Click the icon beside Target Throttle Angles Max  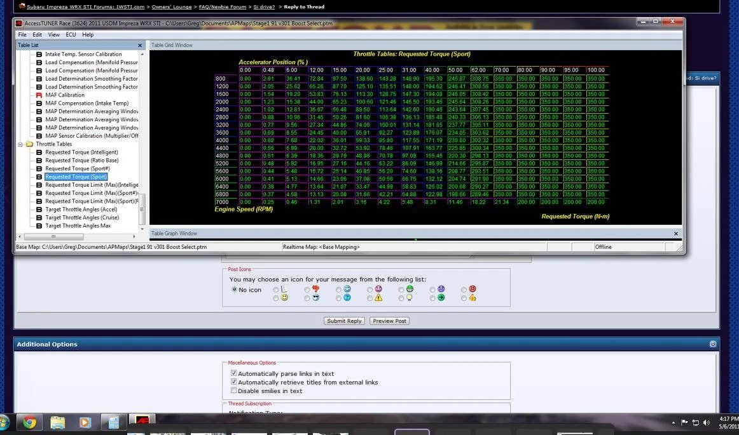(x=39, y=226)
